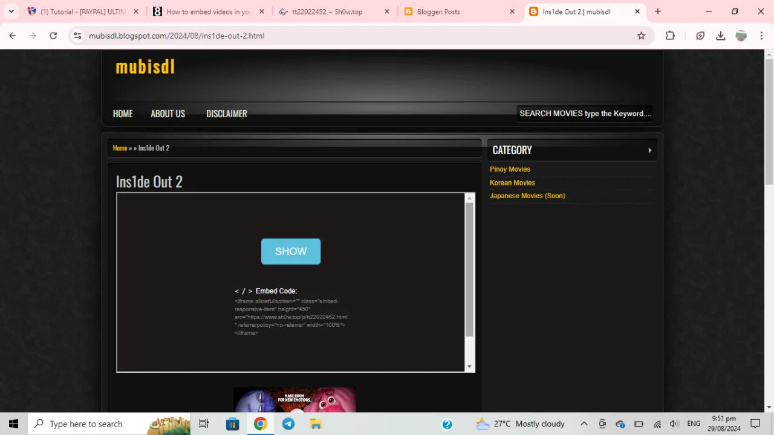The image size is (774, 435).
Task: Open Microsoft Store from the taskbar
Action: 233,424
